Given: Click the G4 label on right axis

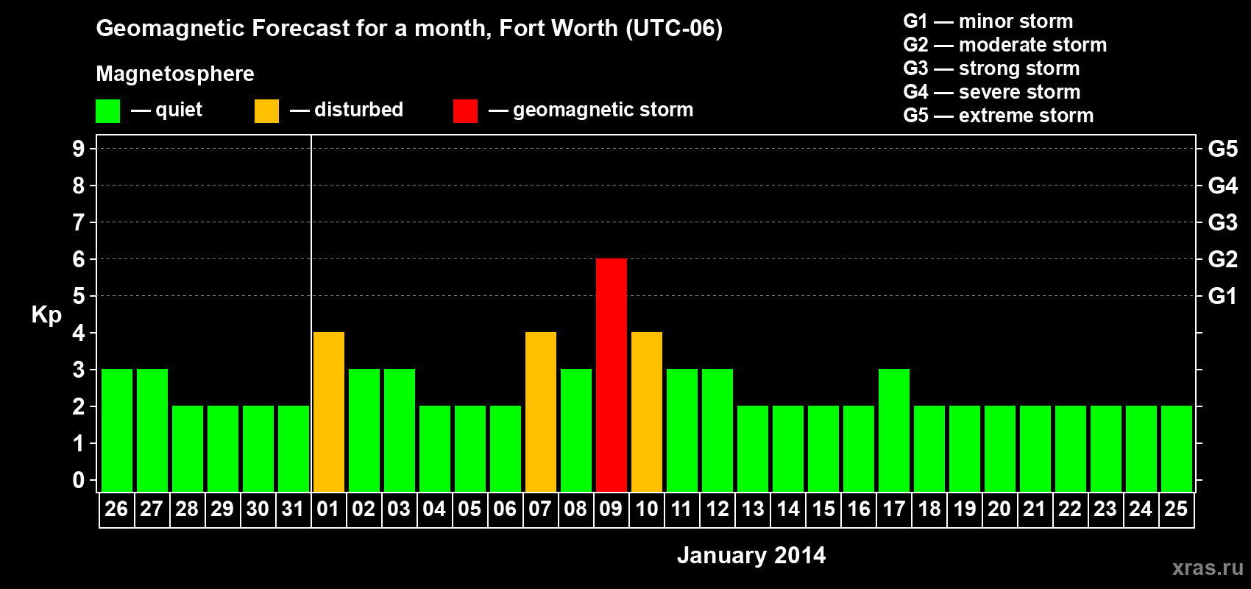Looking at the screenshot, I should 1223,186.
